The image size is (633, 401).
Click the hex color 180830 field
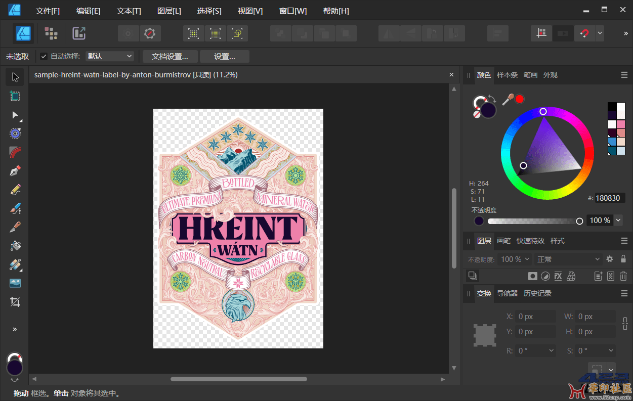[x=610, y=198]
